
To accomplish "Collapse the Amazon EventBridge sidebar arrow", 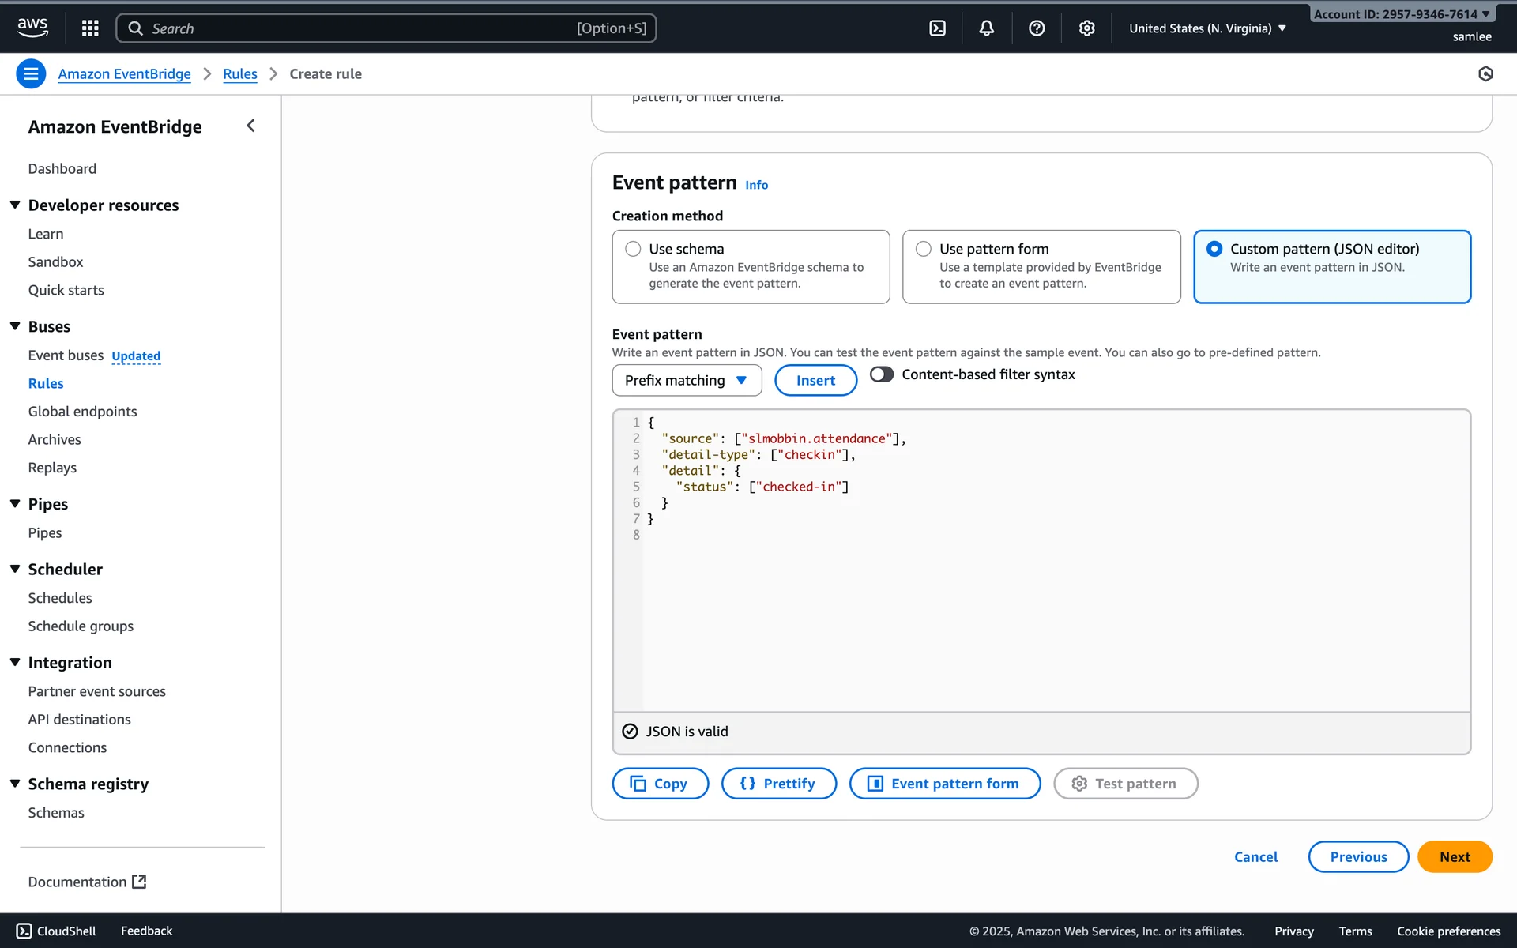I will (250, 126).
